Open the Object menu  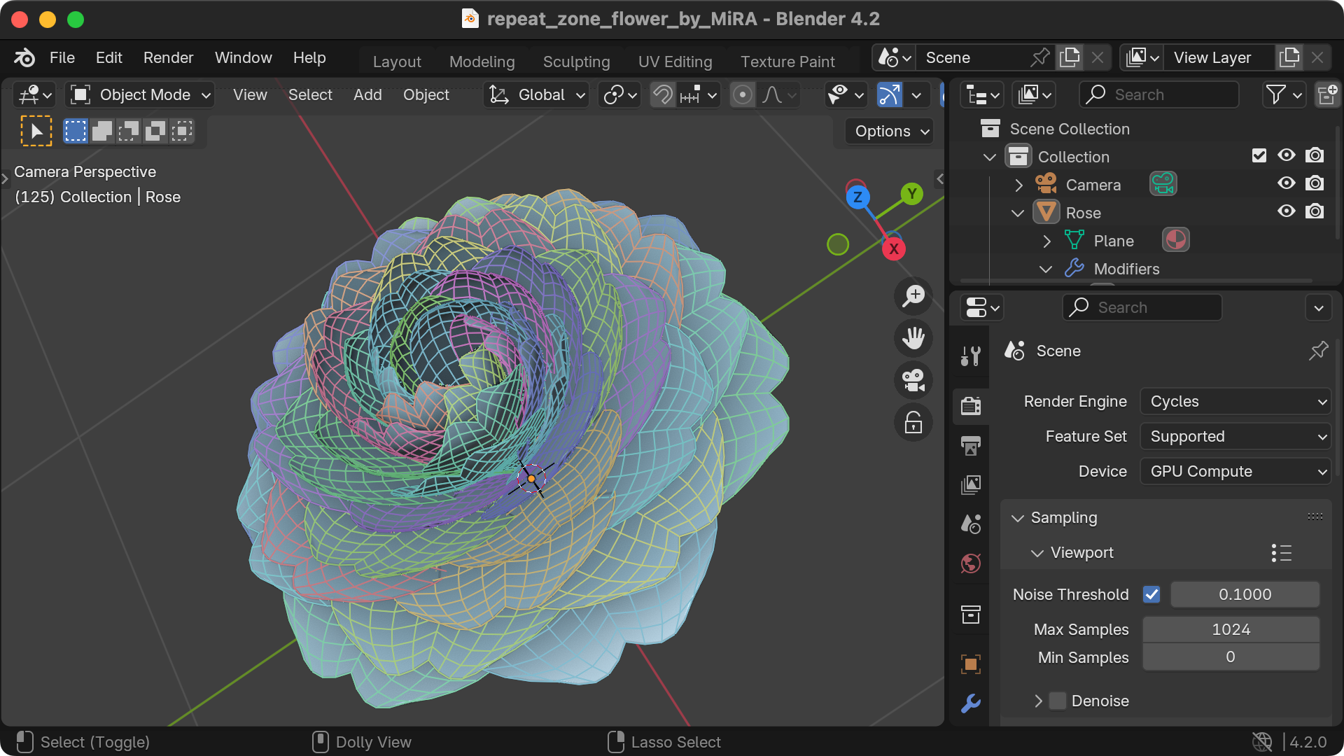point(426,94)
